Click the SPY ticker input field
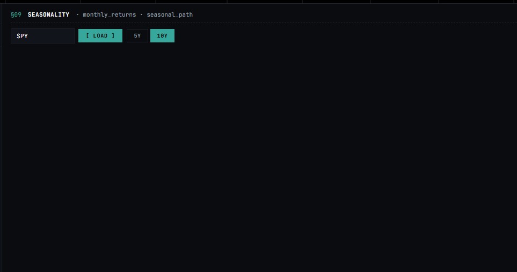 click(x=43, y=36)
